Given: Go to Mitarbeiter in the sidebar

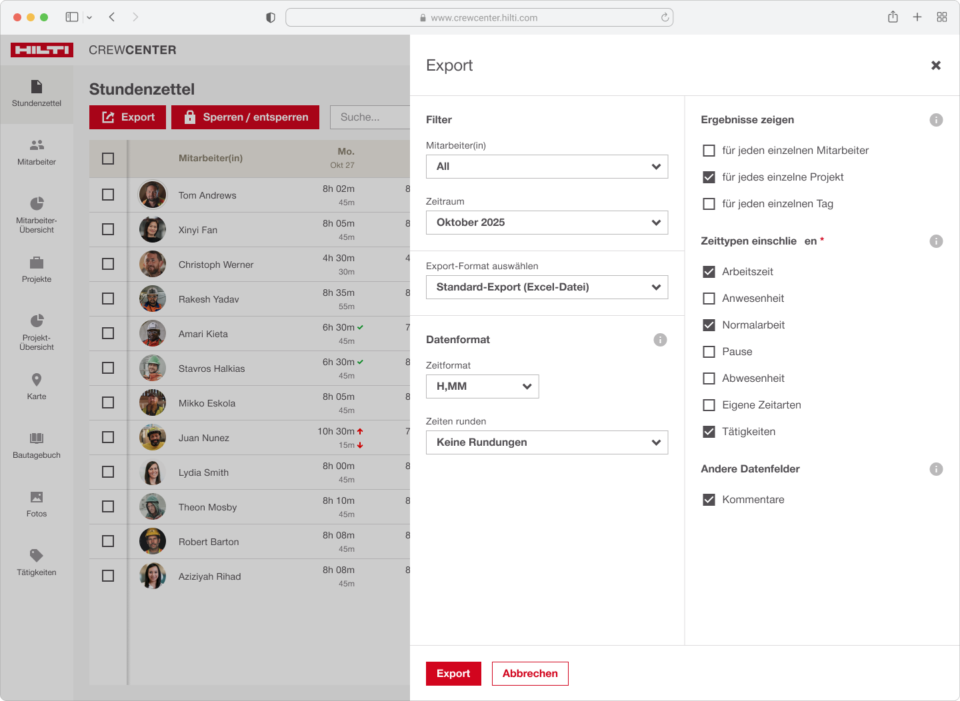Looking at the screenshot, I should (37, 152).
